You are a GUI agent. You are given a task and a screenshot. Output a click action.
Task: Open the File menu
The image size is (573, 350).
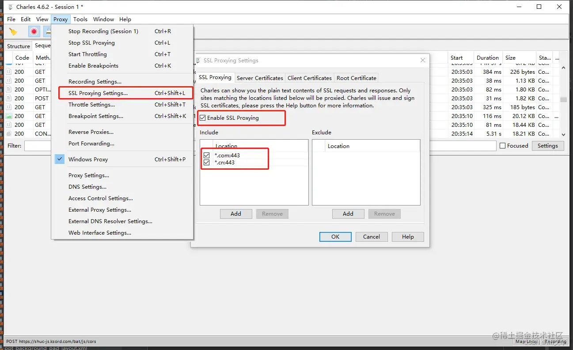tap(11, 19)
